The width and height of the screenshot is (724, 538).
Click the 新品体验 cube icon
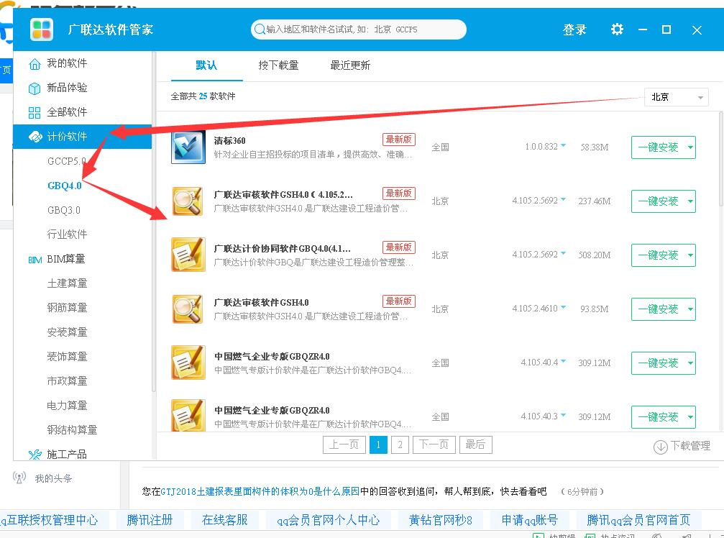[35, 88]
